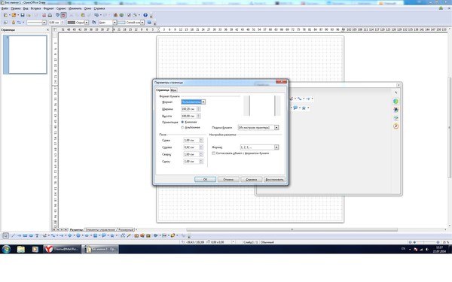
Task: Open the Вставка menu
Action: (35, 8)
